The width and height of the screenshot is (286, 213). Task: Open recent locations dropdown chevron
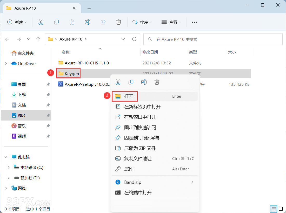click(29, 39)
